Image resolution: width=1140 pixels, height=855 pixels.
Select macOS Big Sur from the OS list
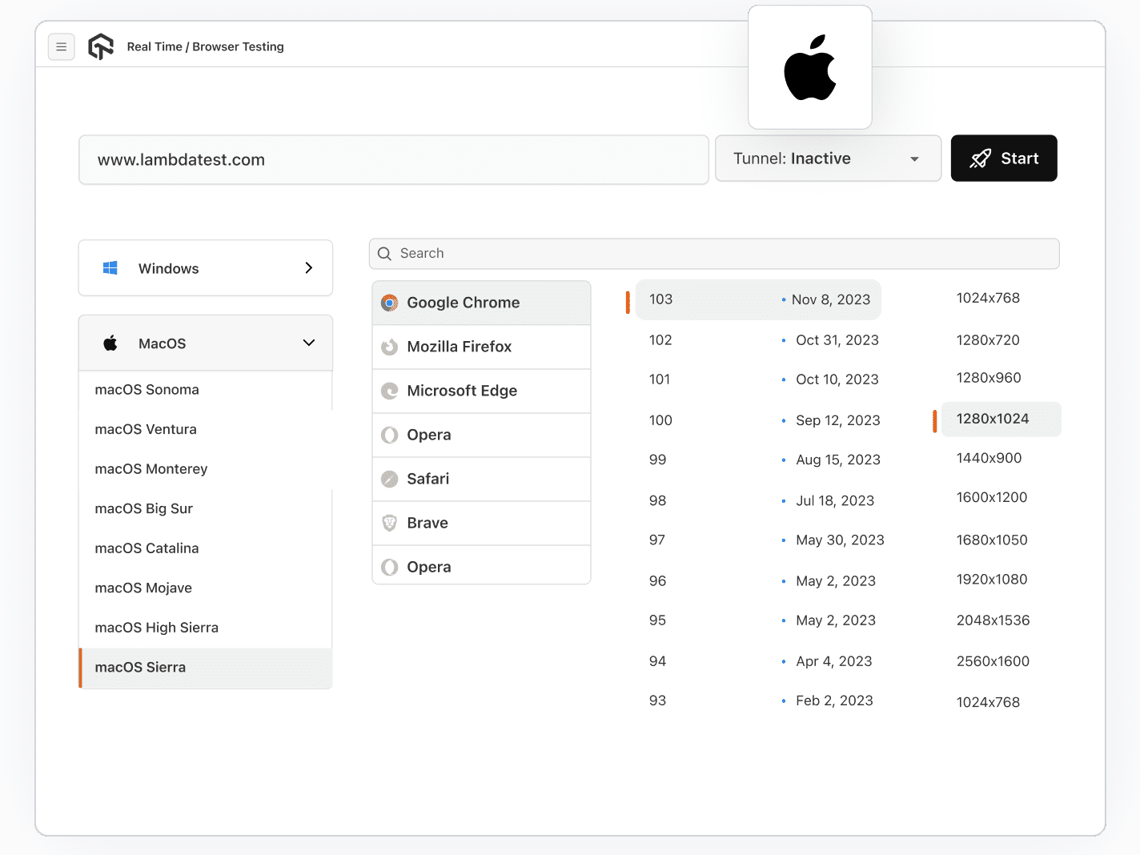pos(143,508)
